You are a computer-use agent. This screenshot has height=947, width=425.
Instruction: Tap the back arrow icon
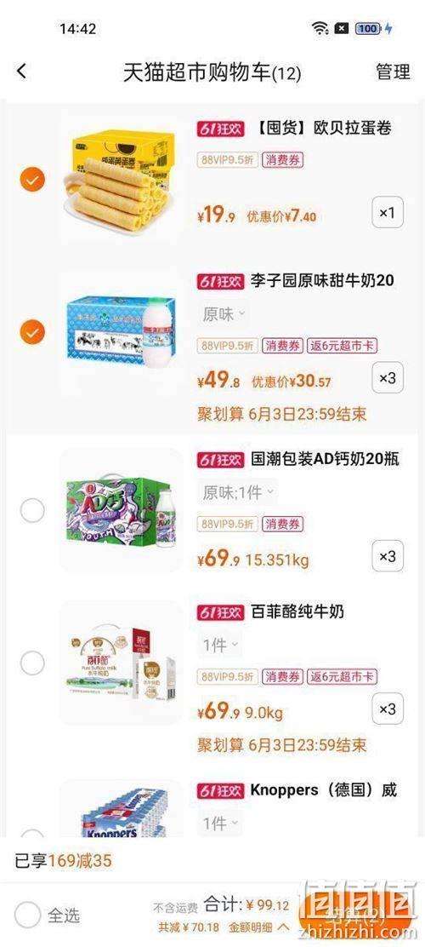click(22, 72)
